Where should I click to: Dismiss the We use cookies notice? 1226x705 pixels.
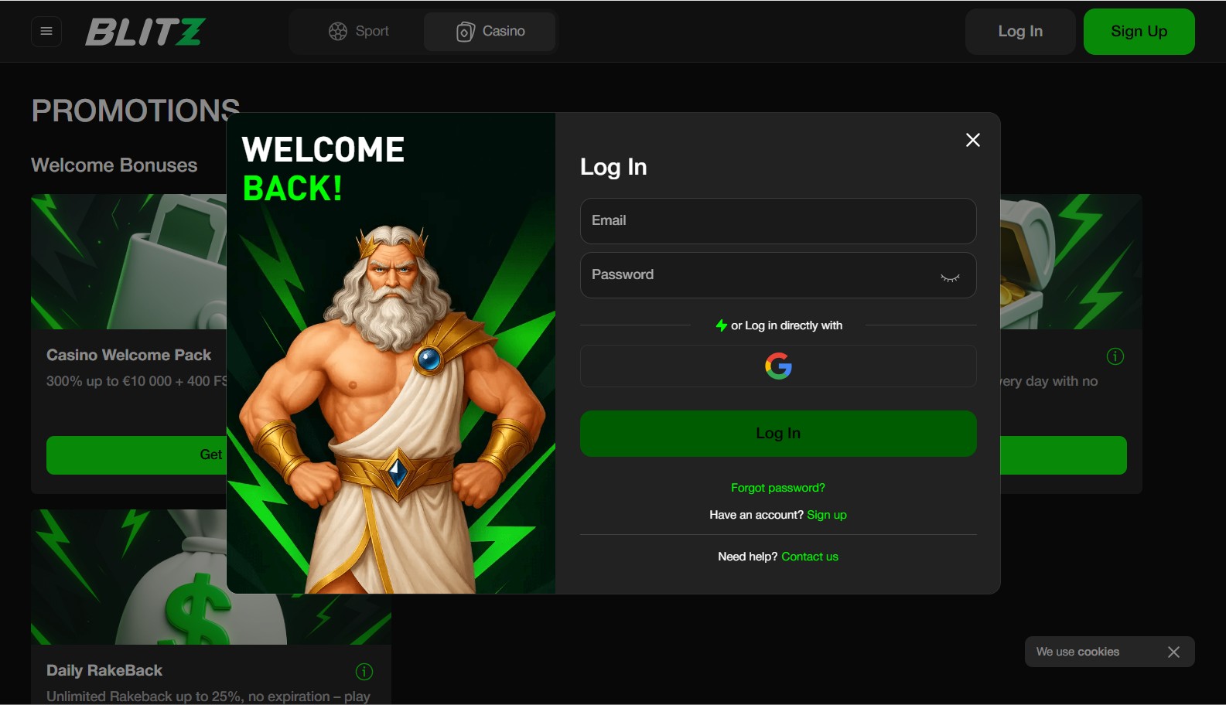tap(1173, 652)
